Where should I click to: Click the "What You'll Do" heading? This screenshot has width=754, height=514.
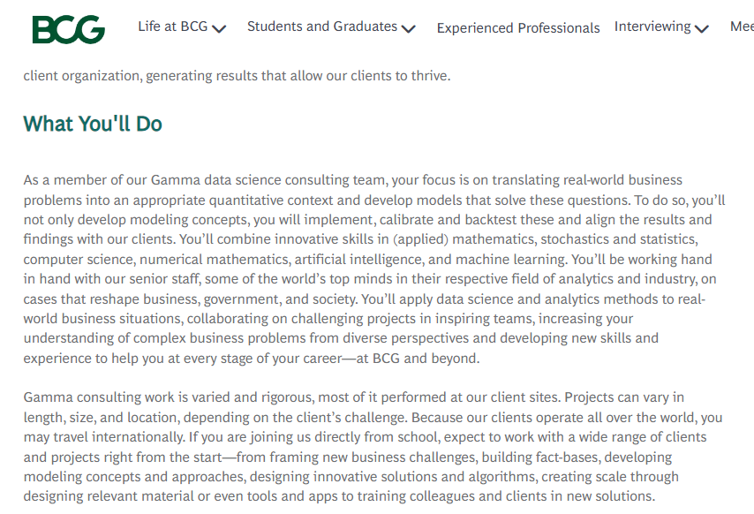[x=93, y=124]
